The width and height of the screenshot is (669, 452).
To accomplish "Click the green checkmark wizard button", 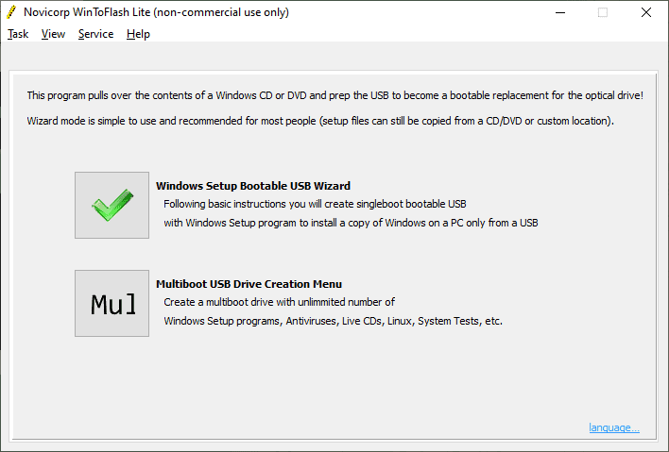I will (x=111, y=205).
